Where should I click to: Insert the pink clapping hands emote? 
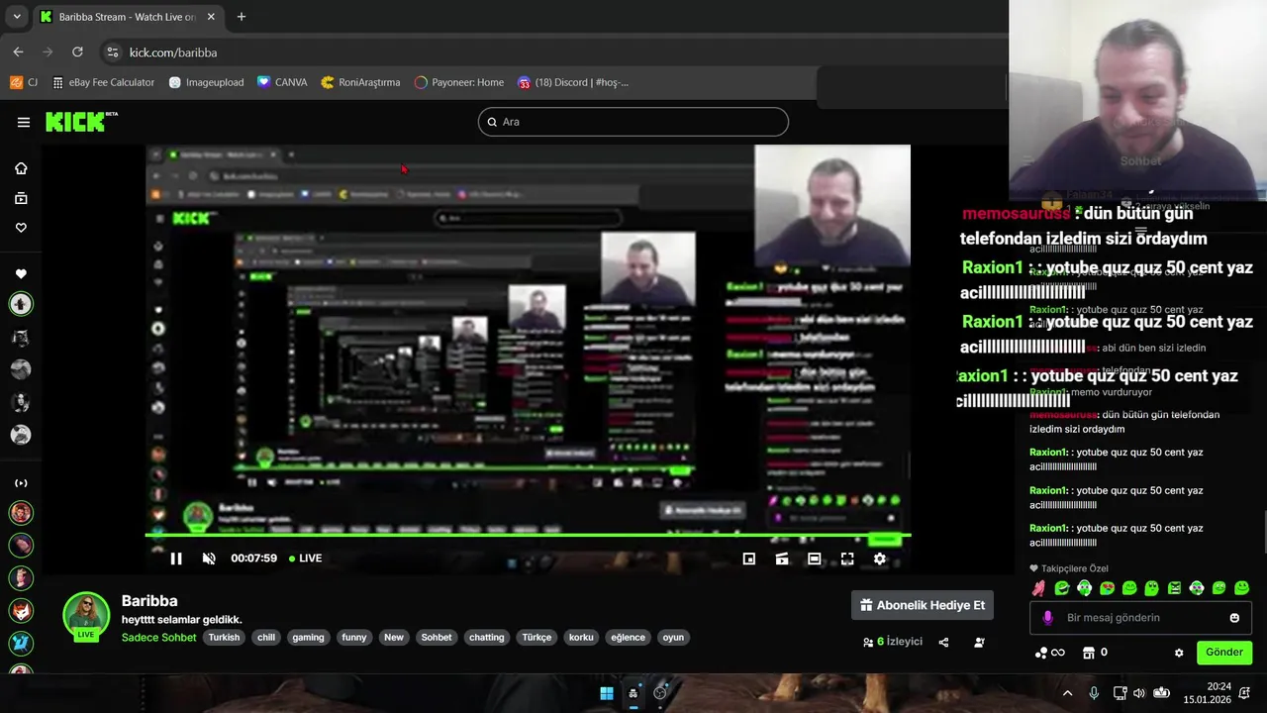pos(1038,588)
